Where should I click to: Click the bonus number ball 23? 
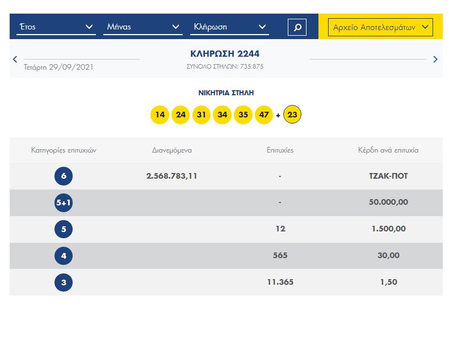[x=292, y=115]
